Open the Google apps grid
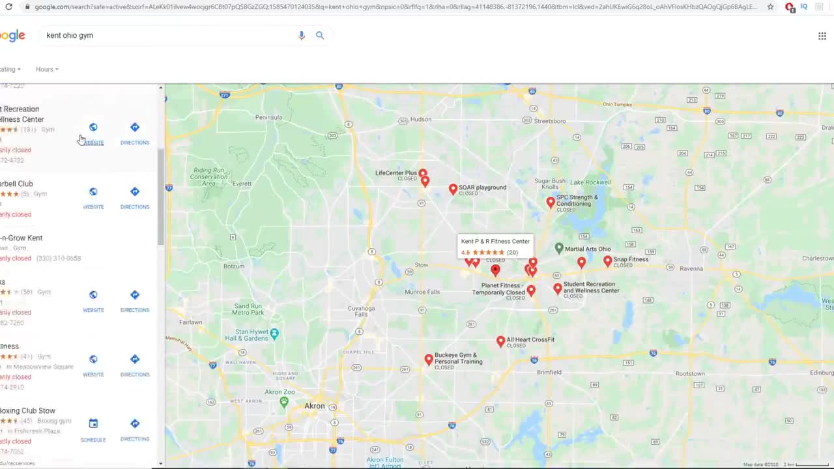This screenshot has width=834, height=469. click(822, 36)
